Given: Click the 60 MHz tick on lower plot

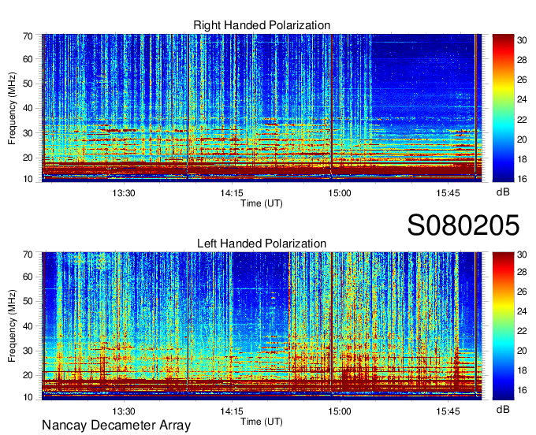Looking at the screenshot, I should (28, 277).
